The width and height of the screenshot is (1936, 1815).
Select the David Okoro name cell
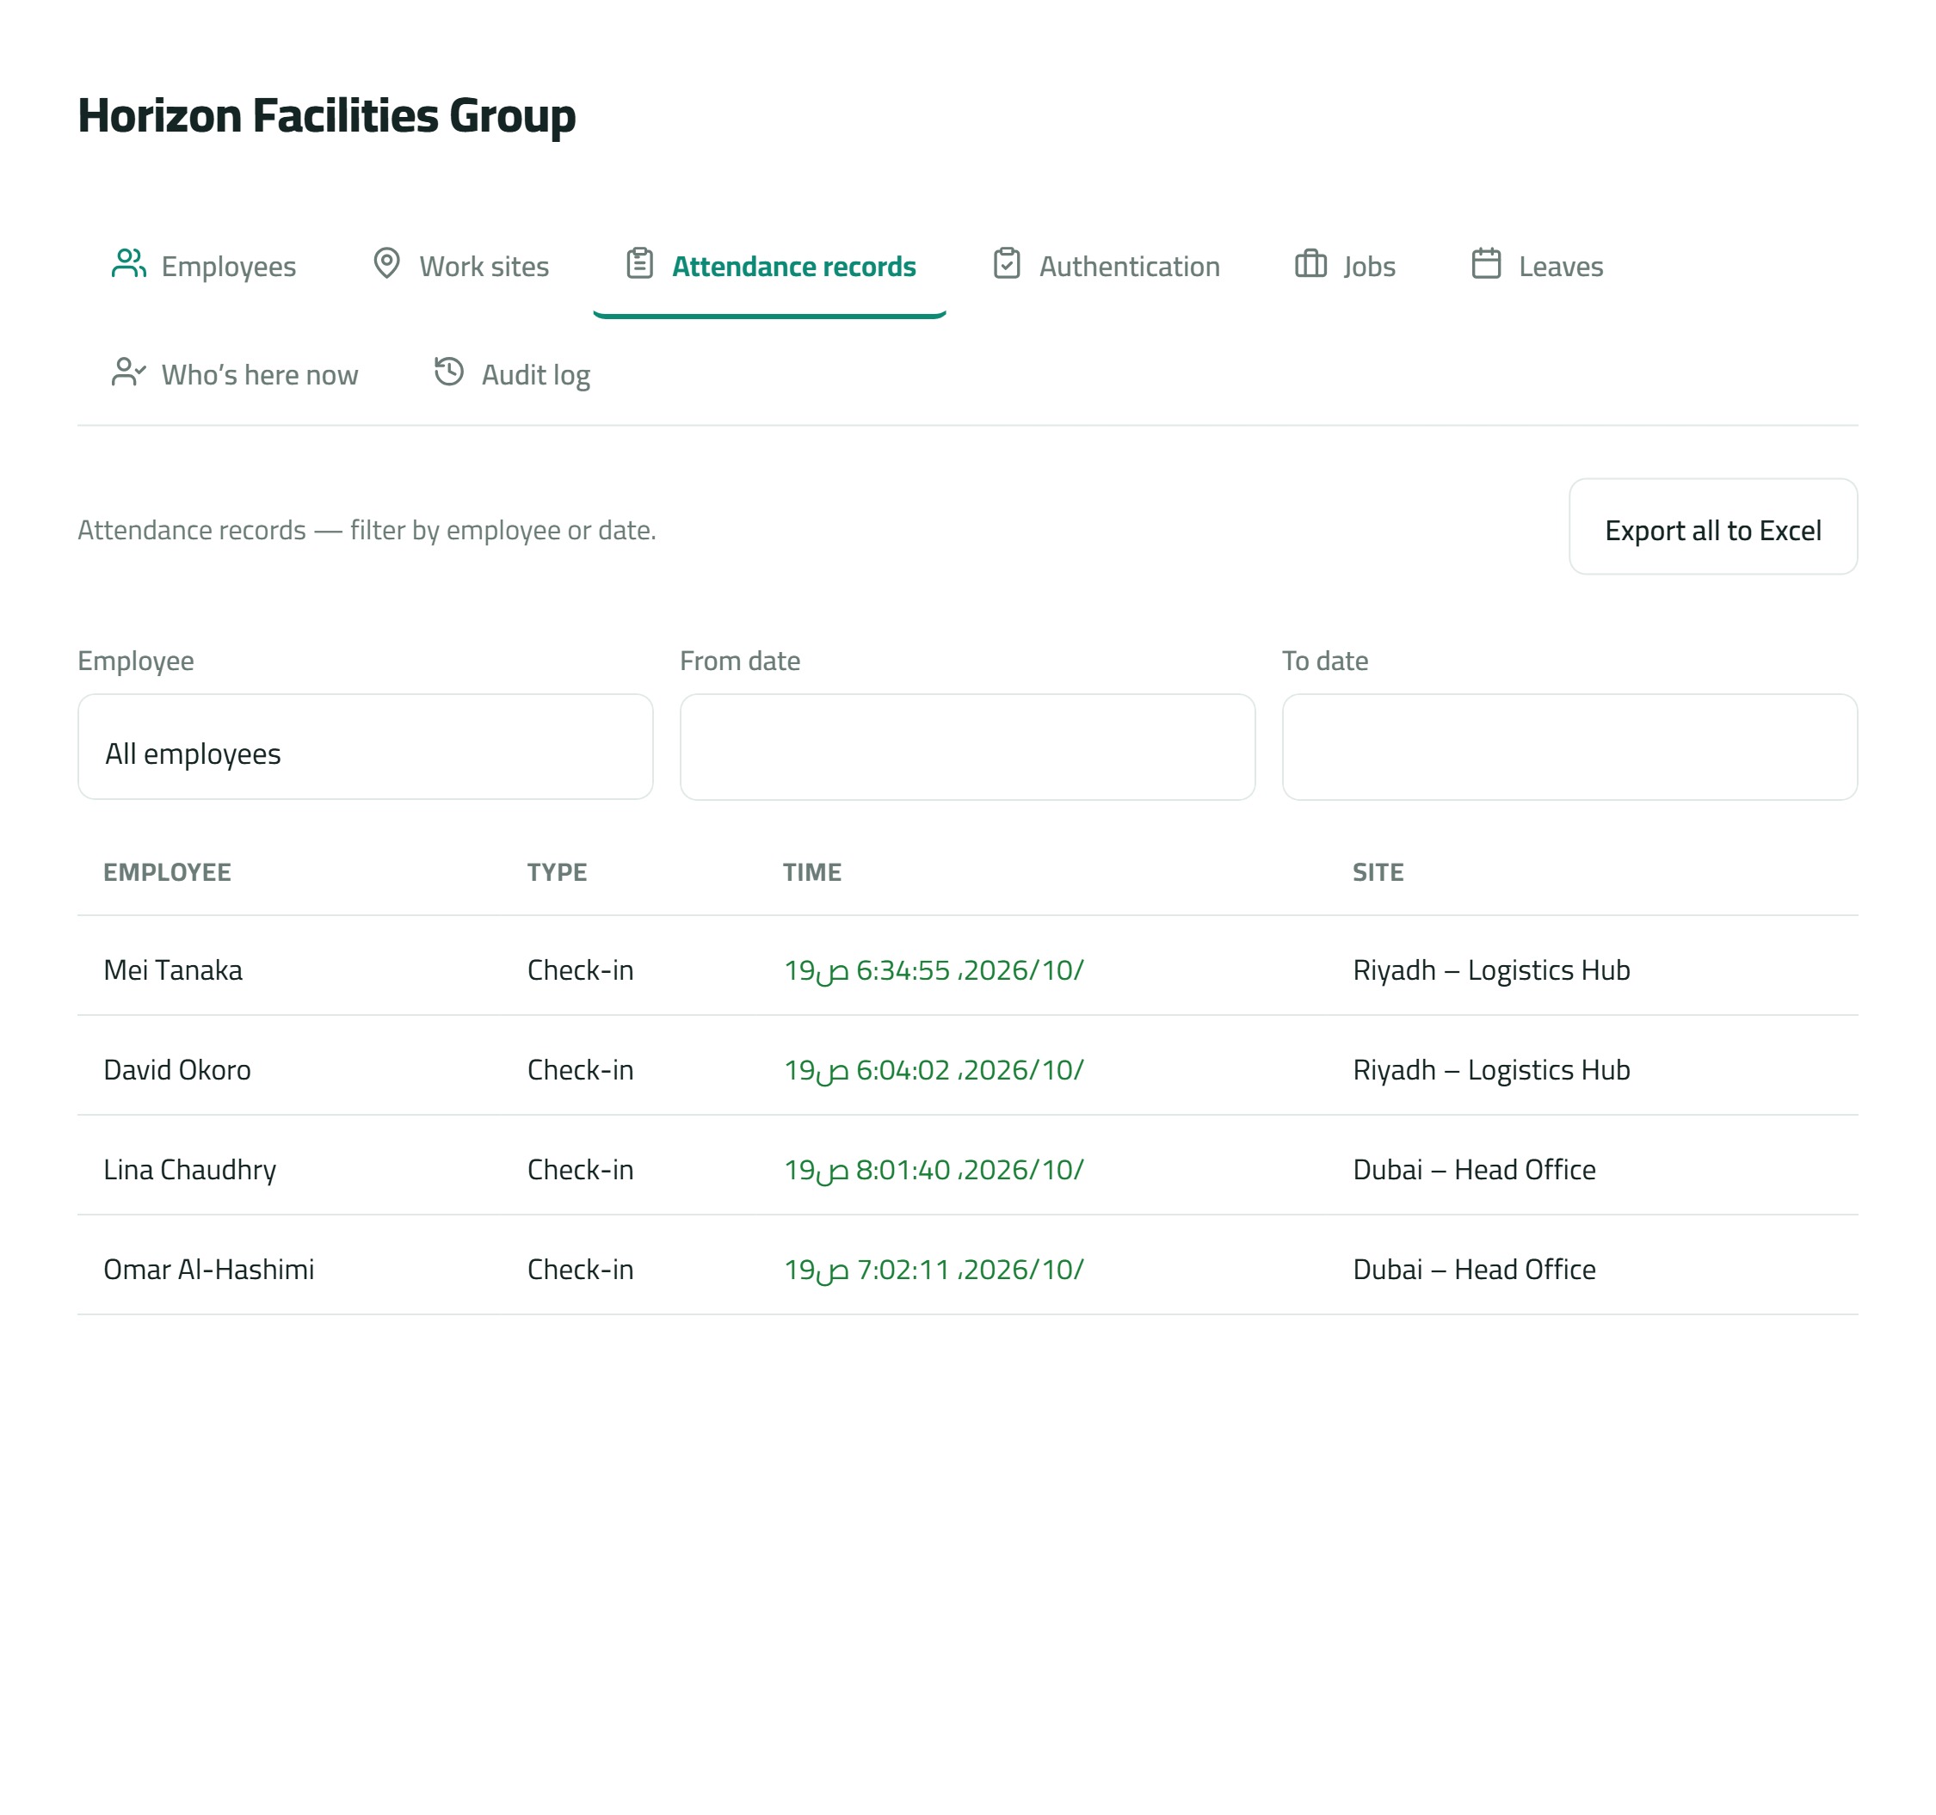tap(177, 1070)
